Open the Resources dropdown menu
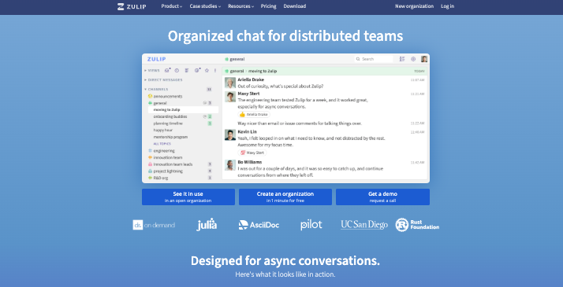Screen dimensions: 563x287 (x=241, y=6)
